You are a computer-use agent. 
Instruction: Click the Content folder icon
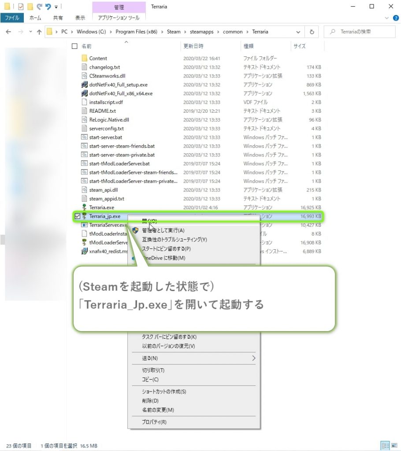(85, 58)
